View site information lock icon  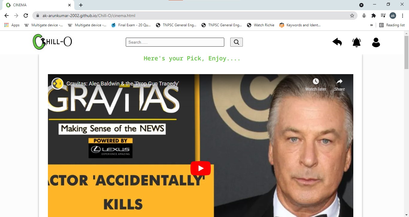point(38,16)
